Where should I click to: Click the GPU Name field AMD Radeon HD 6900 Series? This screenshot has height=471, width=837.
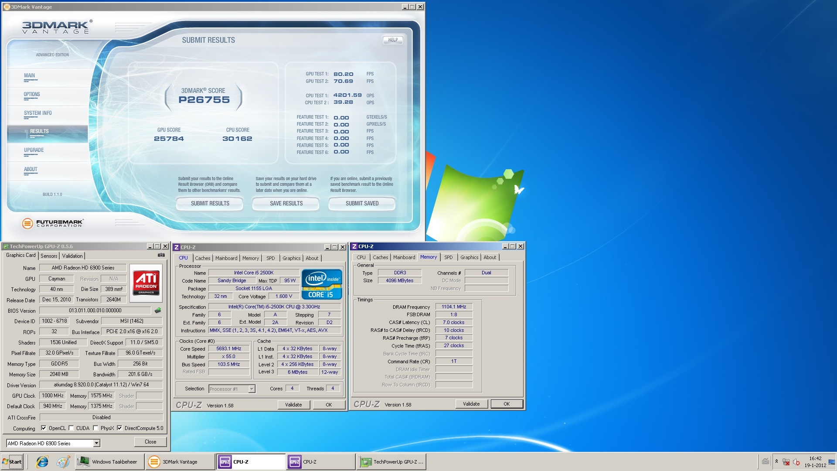pyautogui.click(x=83, y=268)
